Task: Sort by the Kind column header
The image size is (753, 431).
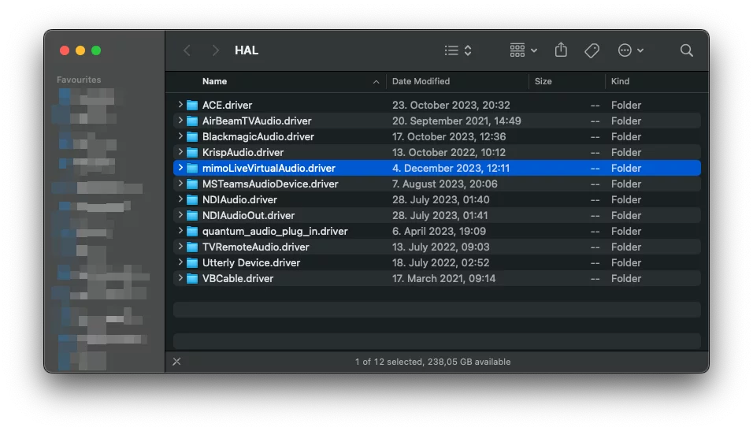Action: click(x=620, y=81)
